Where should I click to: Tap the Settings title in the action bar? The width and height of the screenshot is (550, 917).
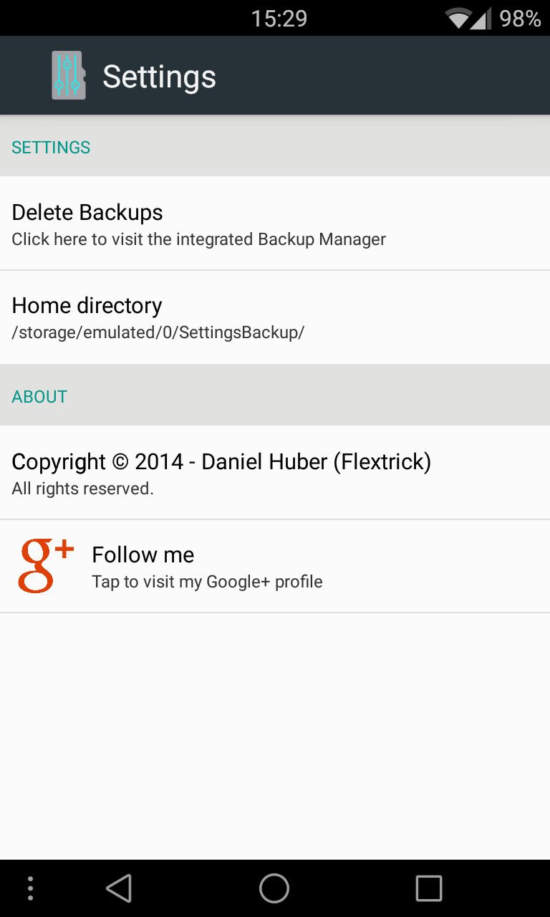159,77
